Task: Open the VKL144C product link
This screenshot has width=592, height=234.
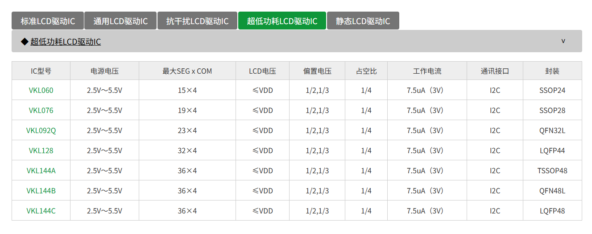Action: (41, 211)
